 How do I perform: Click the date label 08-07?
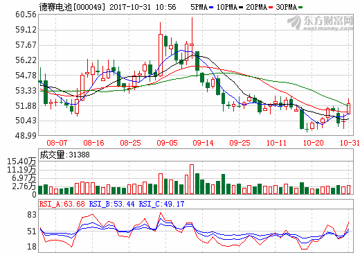(57, 143)
